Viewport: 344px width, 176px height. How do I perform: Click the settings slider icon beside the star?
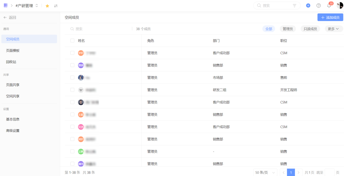coord(56,5)
